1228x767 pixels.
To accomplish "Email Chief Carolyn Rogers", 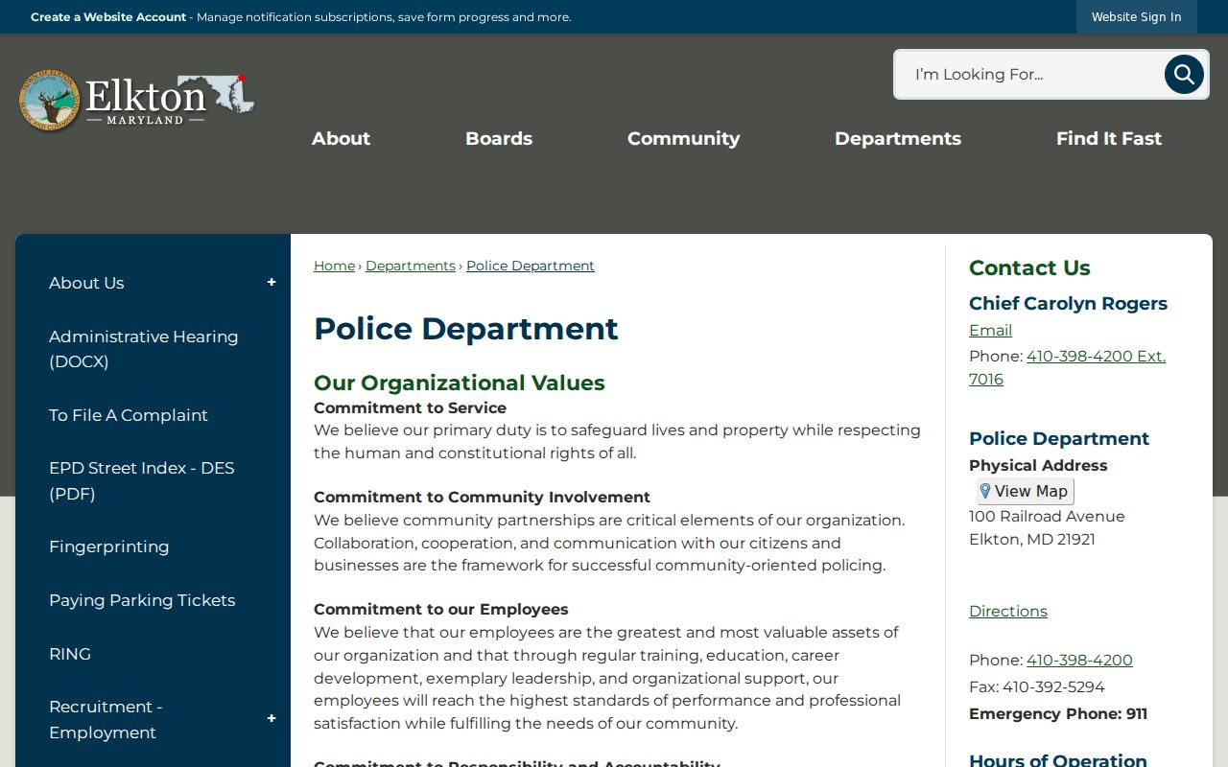I will point(990,330).
